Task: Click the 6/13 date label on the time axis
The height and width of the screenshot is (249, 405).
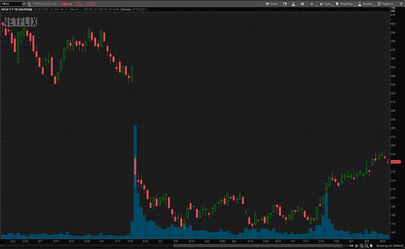Action: click(250, 241)
